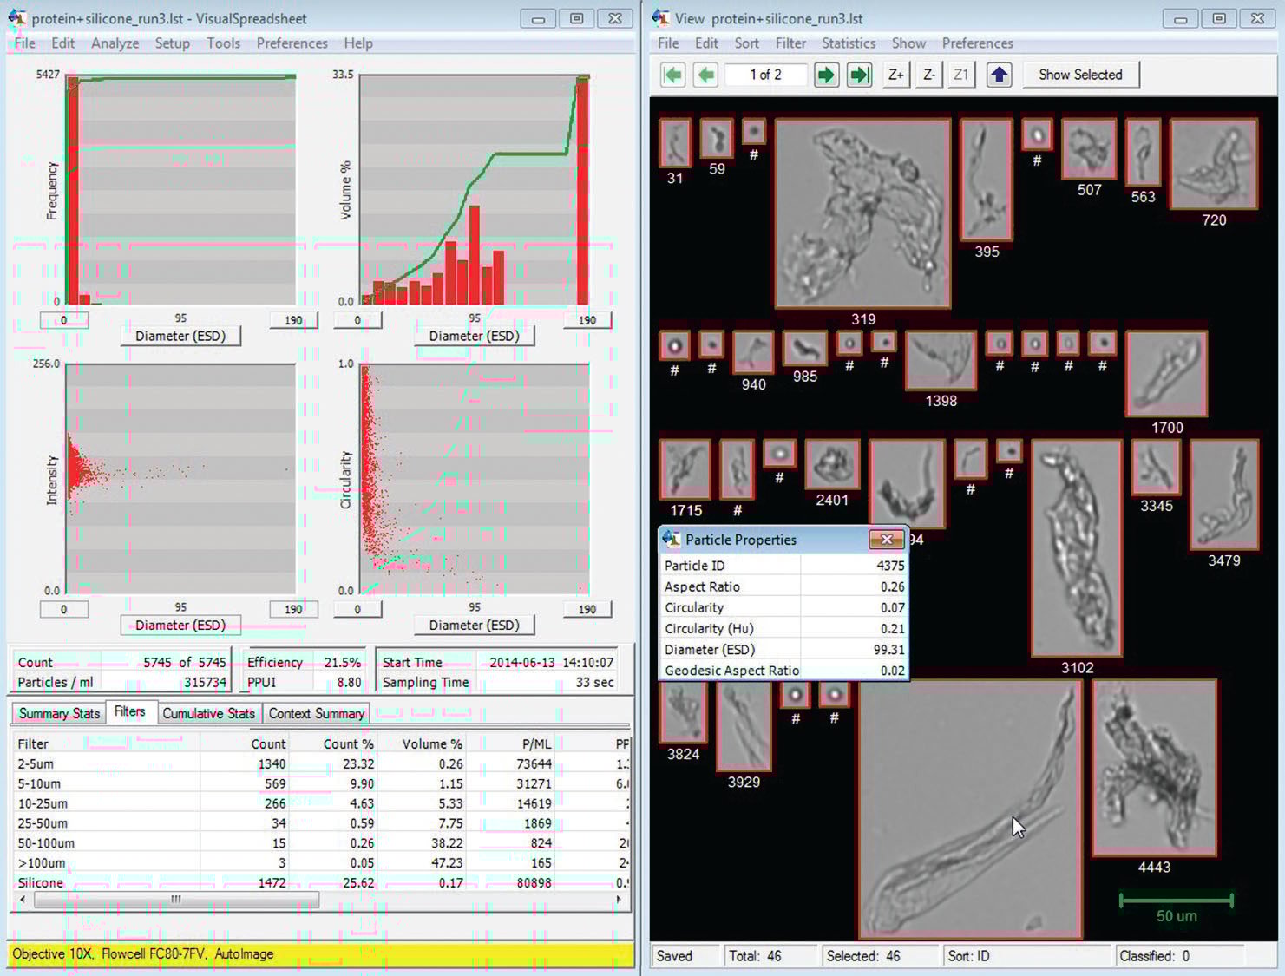Click the blue up arrow icon
The image size is (1285, 976).
[x=999, y=75]
